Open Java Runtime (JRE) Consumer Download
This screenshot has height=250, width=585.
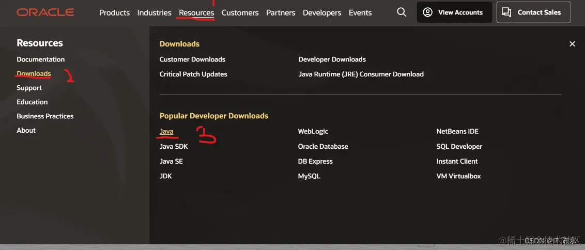click(x=361, y=74)
